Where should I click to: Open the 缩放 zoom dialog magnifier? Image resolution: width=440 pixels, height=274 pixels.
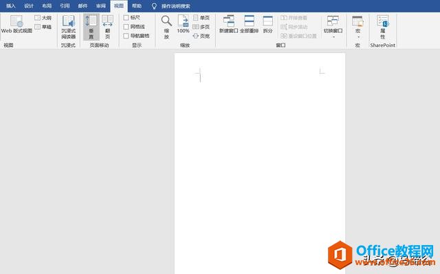[x=166, y=27]
